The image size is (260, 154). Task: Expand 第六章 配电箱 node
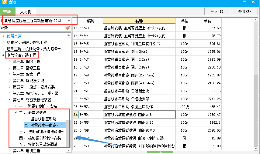coord(10,93)
